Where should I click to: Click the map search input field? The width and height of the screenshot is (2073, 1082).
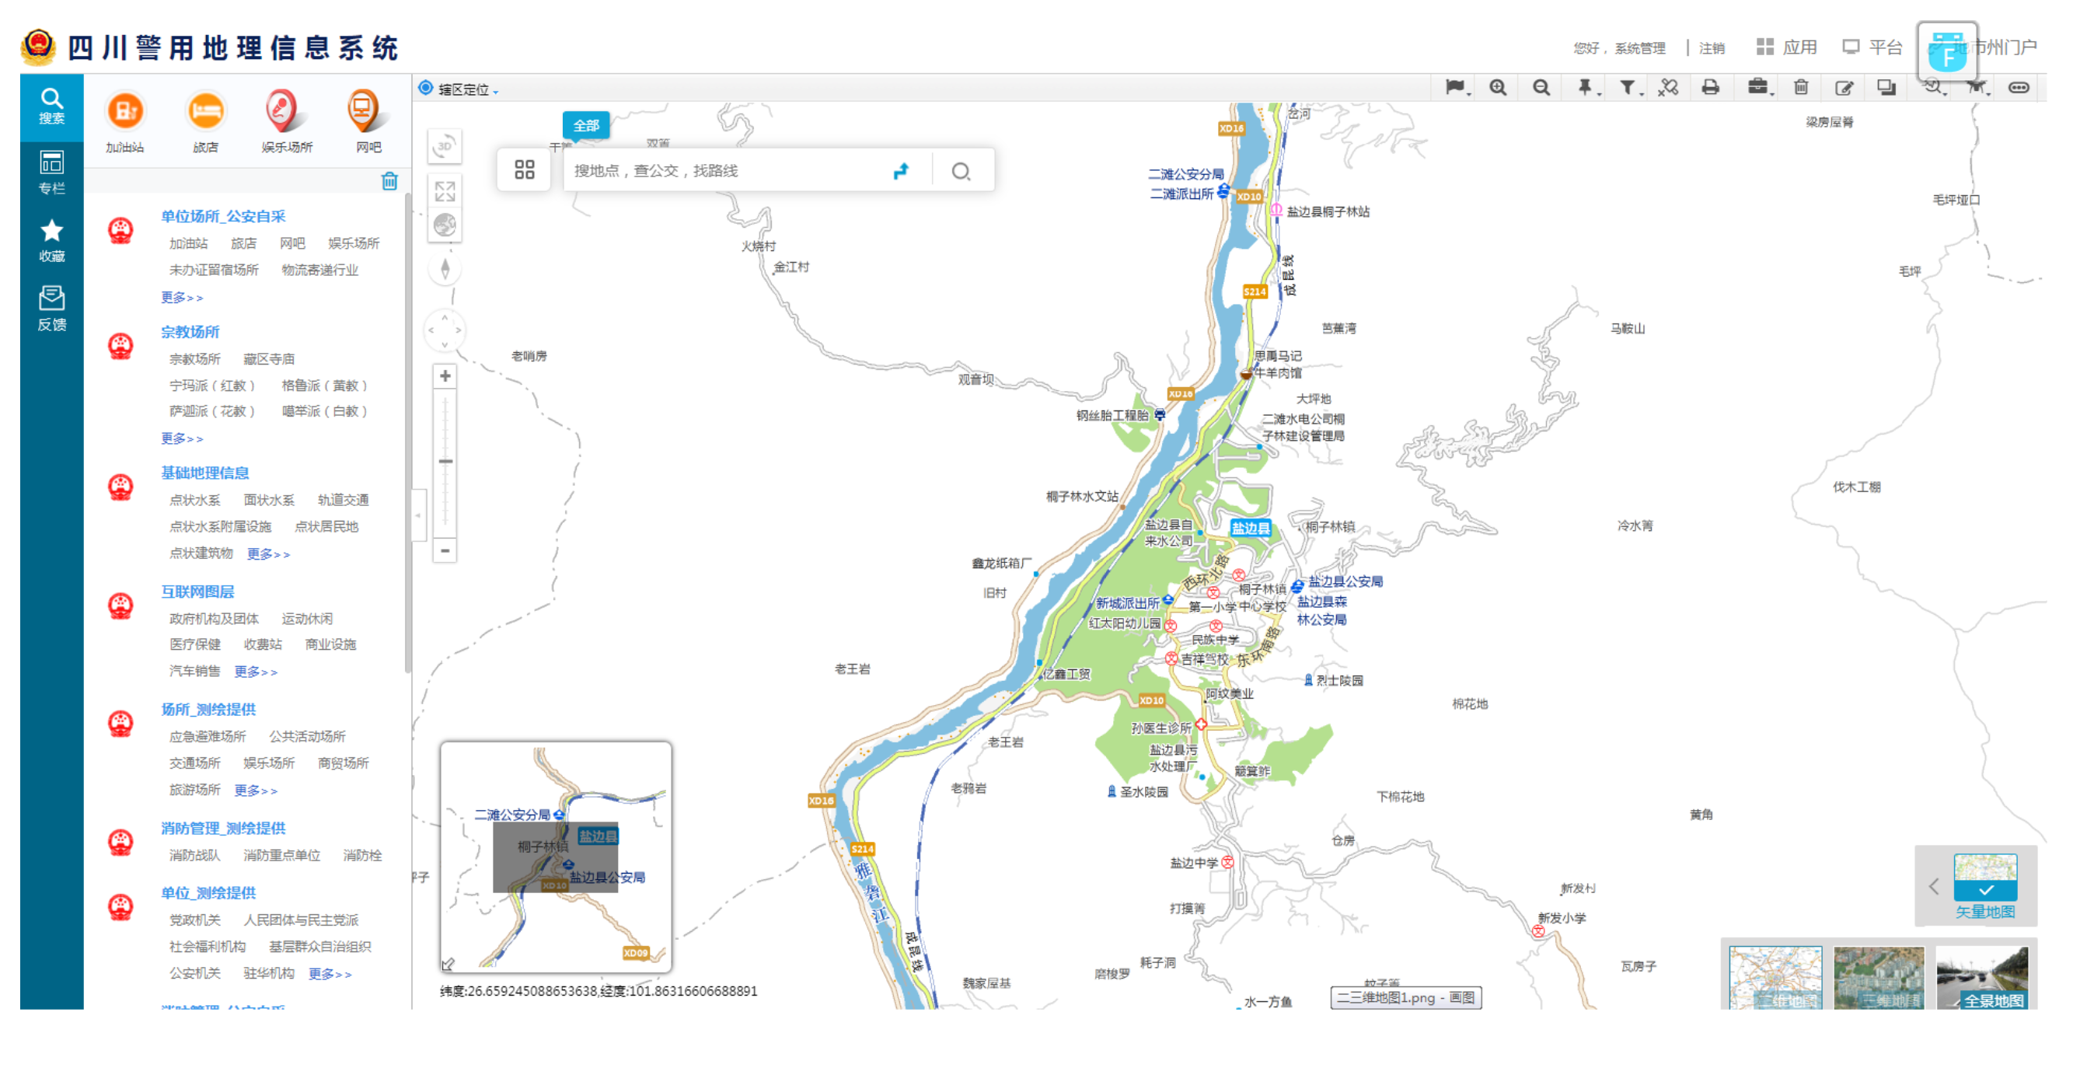[724, 170]
